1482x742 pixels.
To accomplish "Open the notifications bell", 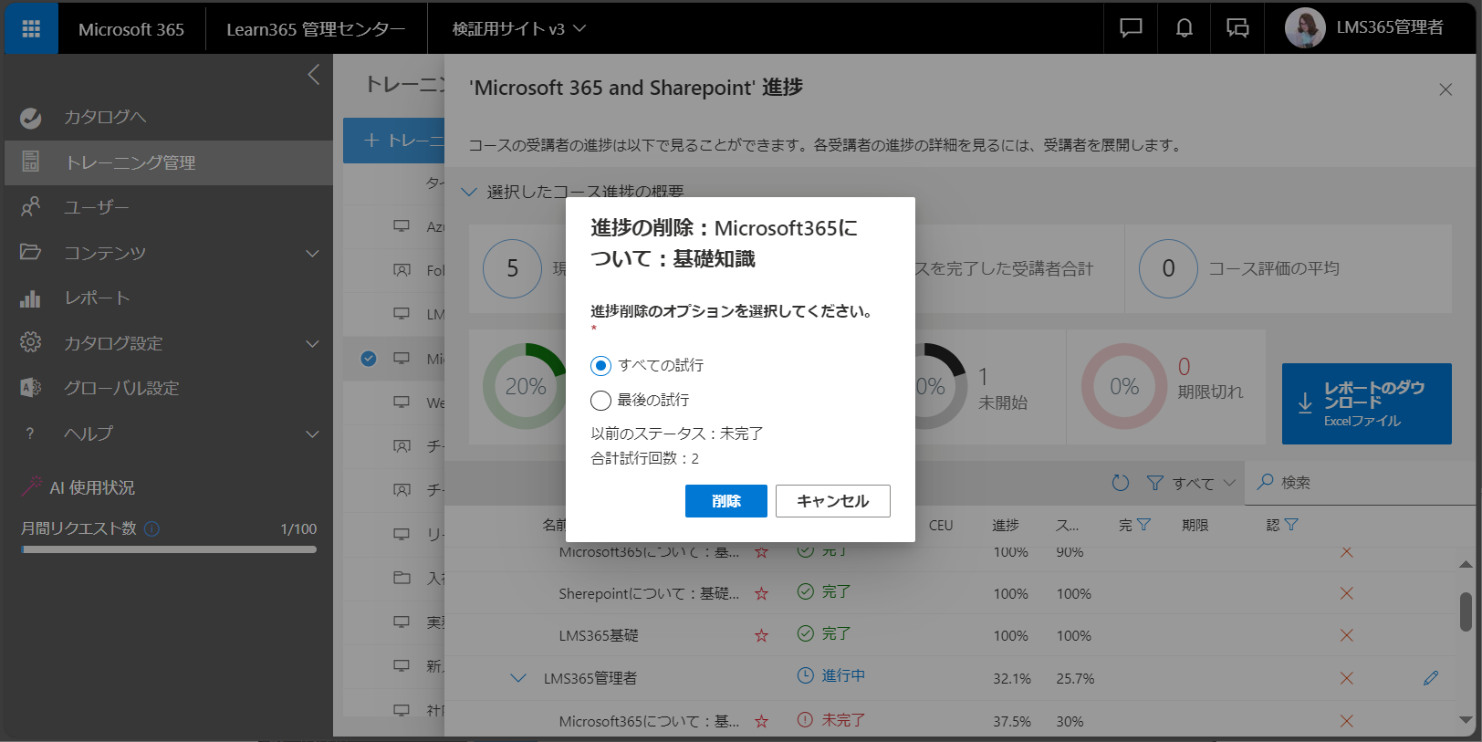I will point(1184,28).
